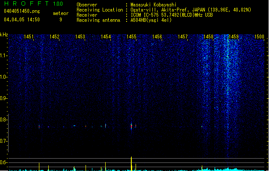Click the tallest yellow intensity spike at 1455
Viewport: 269px width, 171px height.
point(131,163)
